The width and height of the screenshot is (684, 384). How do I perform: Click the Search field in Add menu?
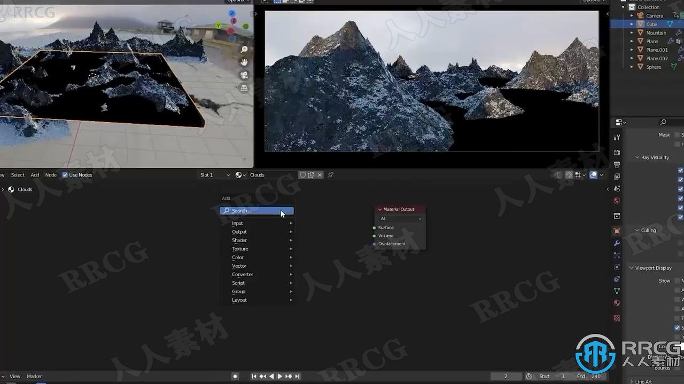pos(256,211)
